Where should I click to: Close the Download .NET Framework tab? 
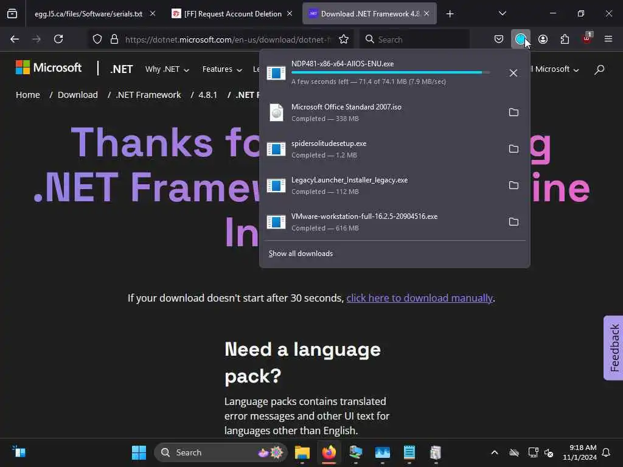tap(426, 13)
